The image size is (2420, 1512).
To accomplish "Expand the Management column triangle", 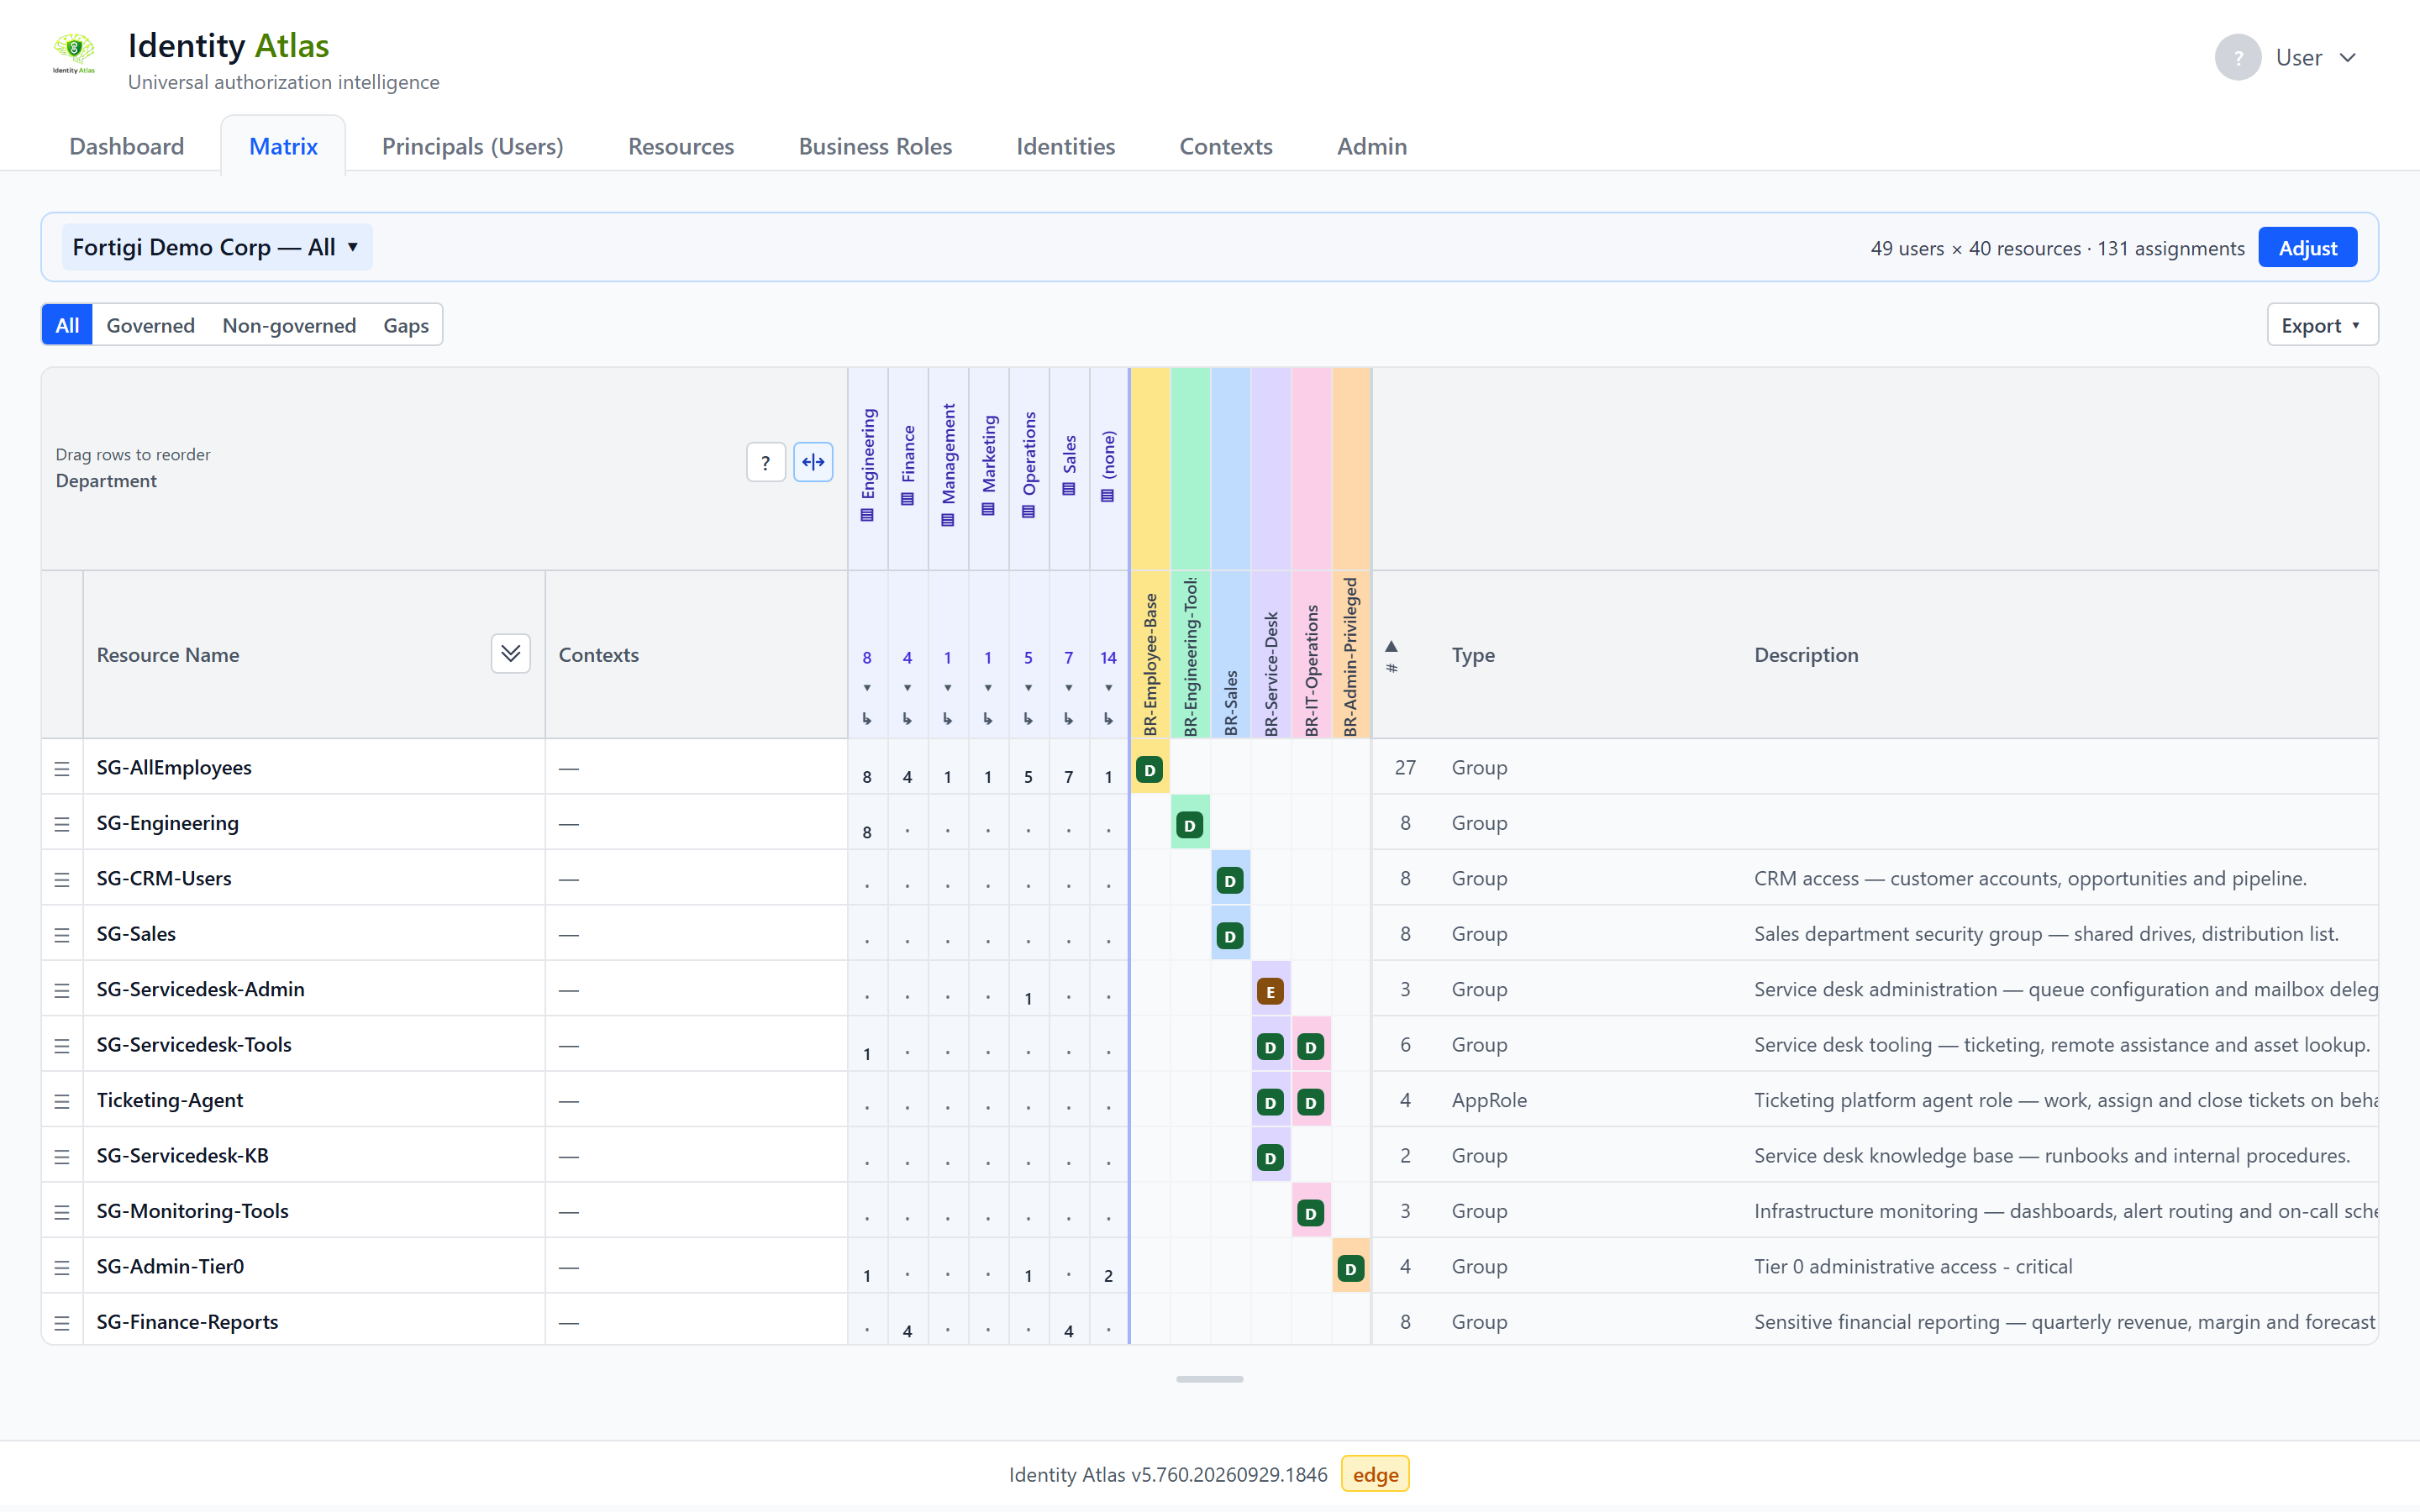I will coord(947,688).
